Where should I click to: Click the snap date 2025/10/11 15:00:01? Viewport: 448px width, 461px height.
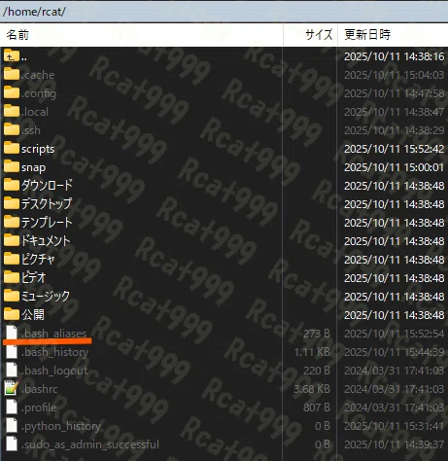[395, 167]
